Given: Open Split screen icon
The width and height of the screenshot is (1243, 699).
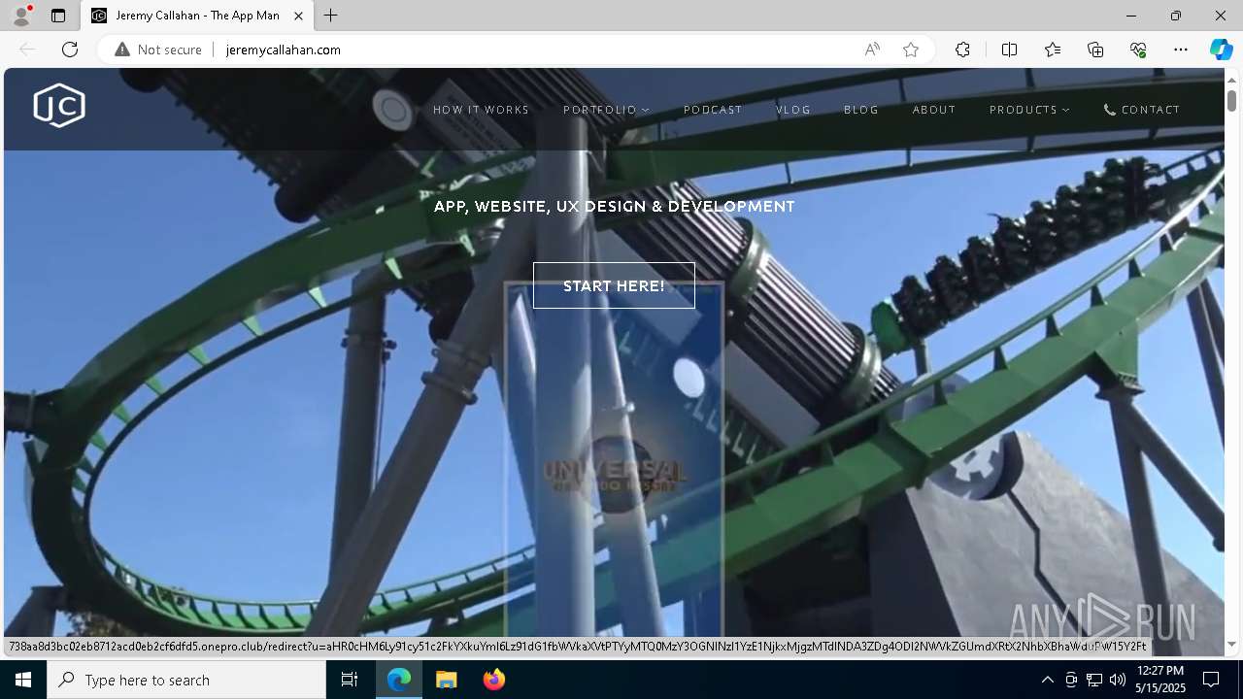Looking at the screenshot, I should tap(1009, 50).
